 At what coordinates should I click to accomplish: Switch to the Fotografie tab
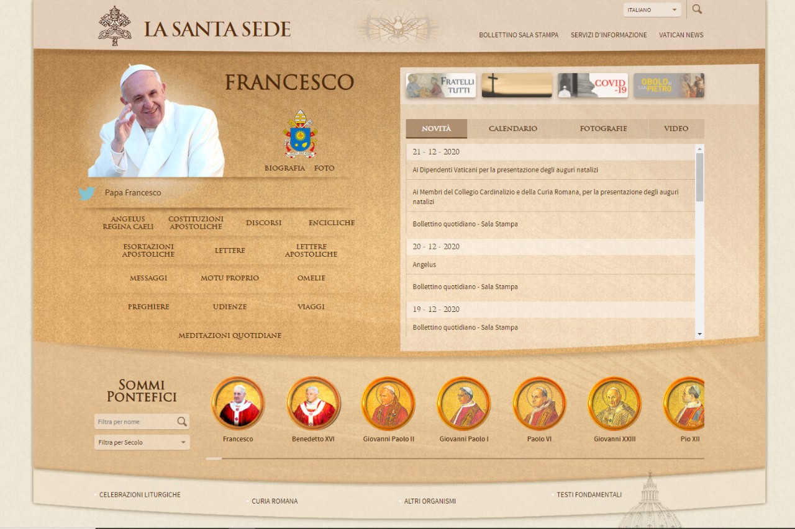pos(603,128)
